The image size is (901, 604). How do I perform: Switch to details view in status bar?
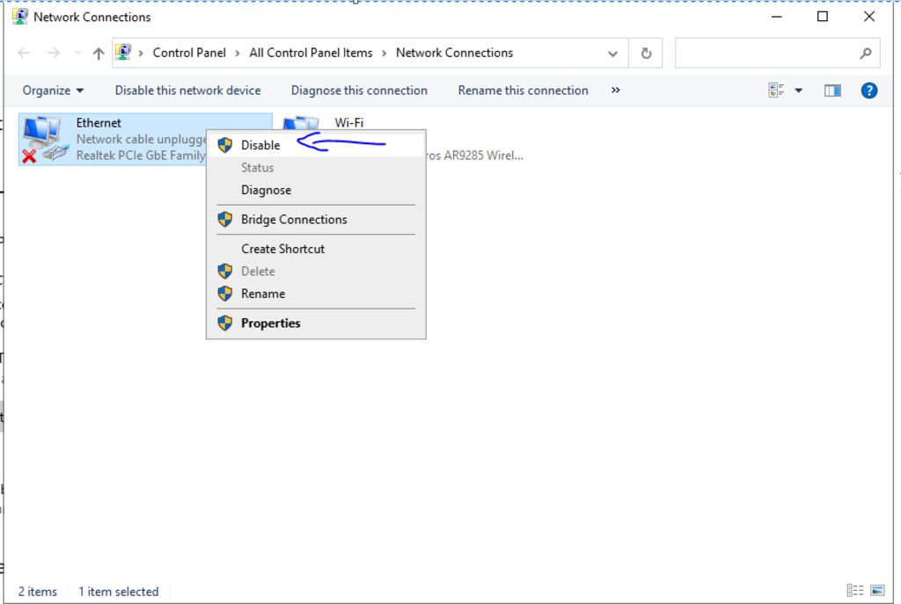[854, 590]
